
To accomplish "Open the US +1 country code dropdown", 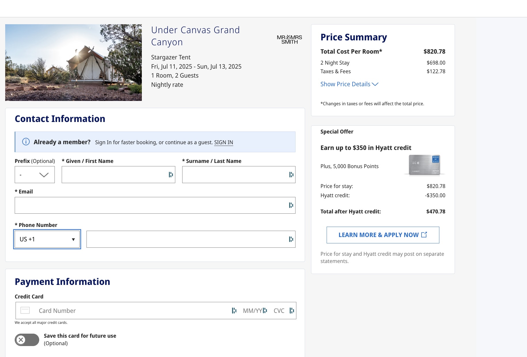I will pyautogui.click(x=47, y=239).
